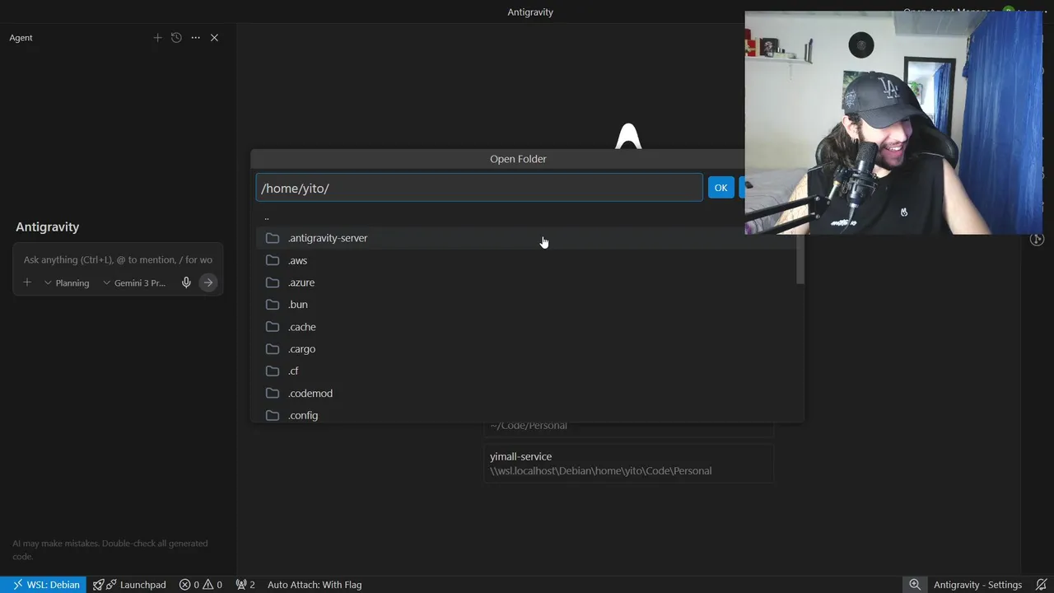Open Agent conversation history clock icon
The width and height of the screenshot is (1054, 593).
coord(176,38)
